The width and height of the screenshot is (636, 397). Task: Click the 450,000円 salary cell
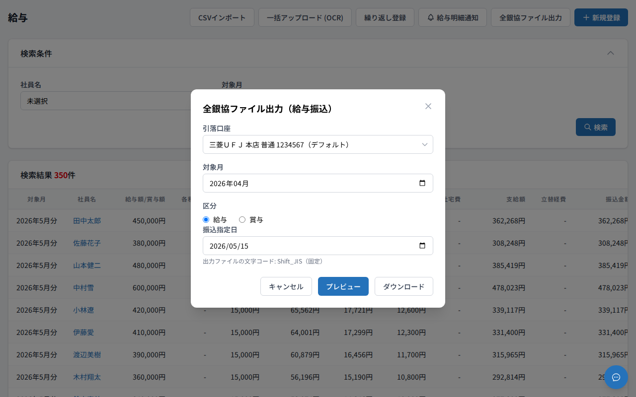(x=149, y=220)
